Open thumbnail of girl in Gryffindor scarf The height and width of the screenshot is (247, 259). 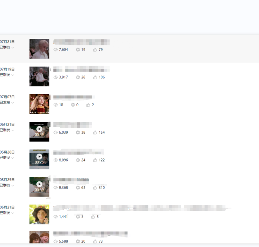pyautogui.click(x=39, y=104)
